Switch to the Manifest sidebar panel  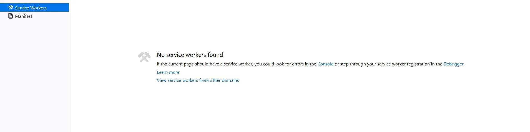(x=34, y=16)
